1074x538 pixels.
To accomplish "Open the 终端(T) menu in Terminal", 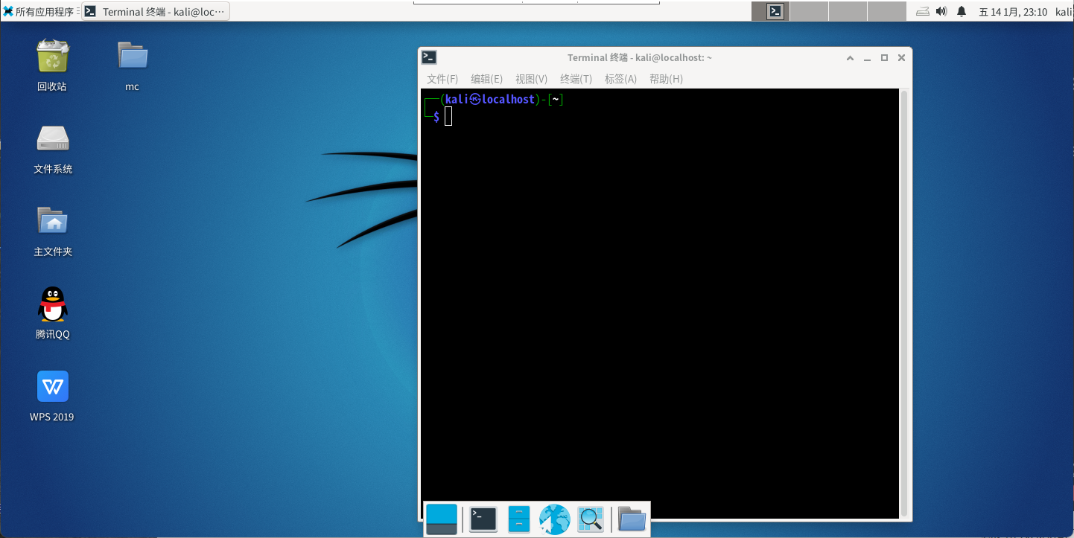I will click(x=576, y=79).
